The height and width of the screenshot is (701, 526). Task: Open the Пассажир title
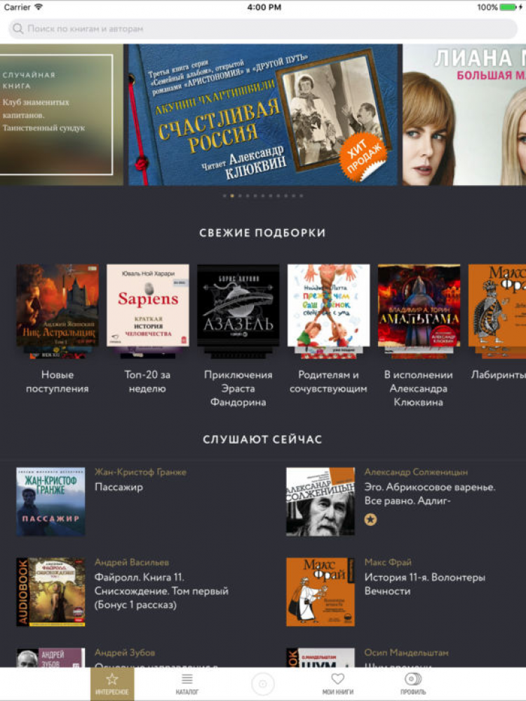119,487
